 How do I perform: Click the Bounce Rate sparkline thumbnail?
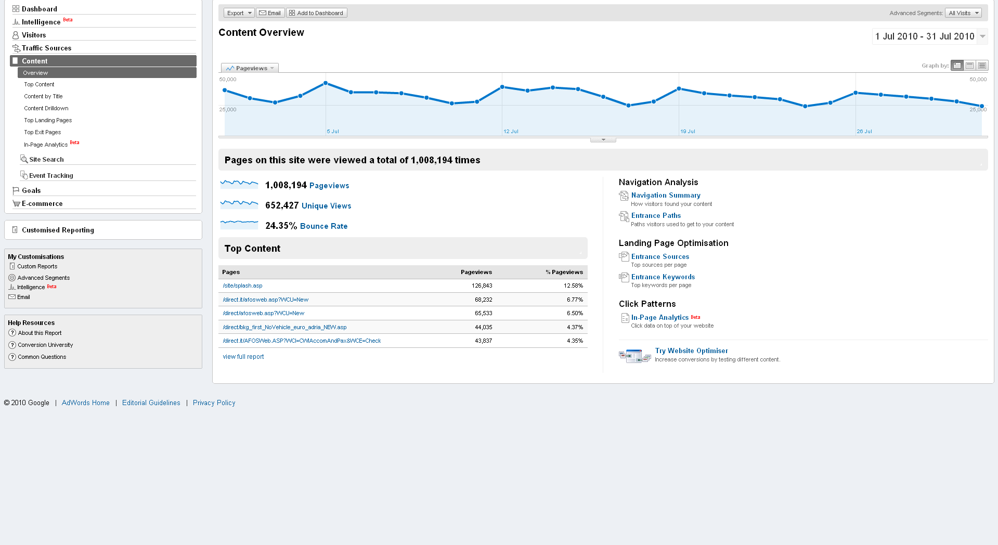(239, 225)
